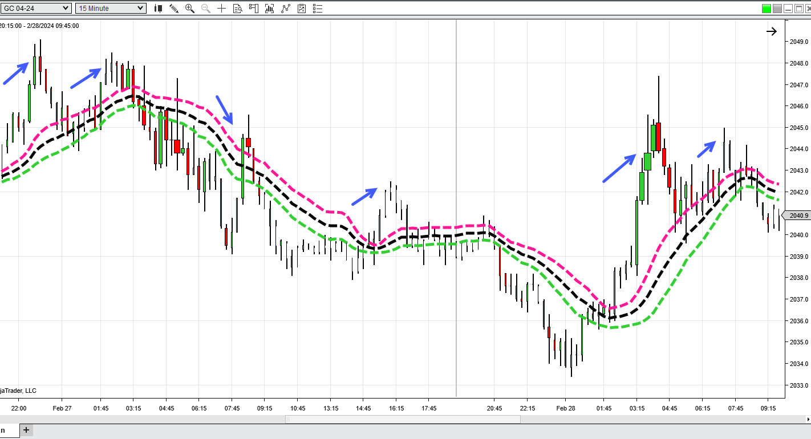Image resolution: width=811 pixels, height=439 pixels.
Task: Activate the crosshair cursor tool
Action: 221,9
